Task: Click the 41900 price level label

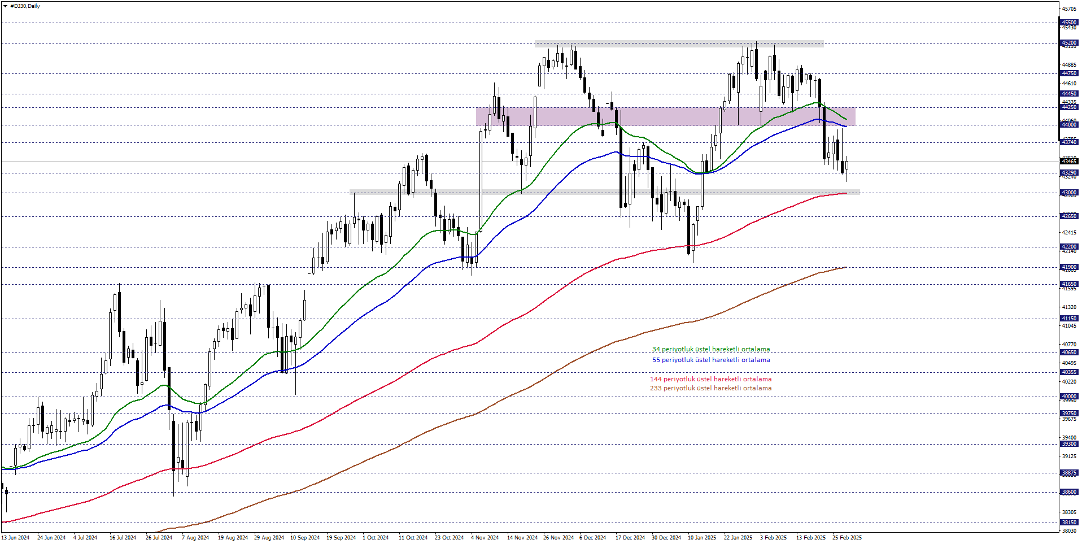Action: point(1069,267)
